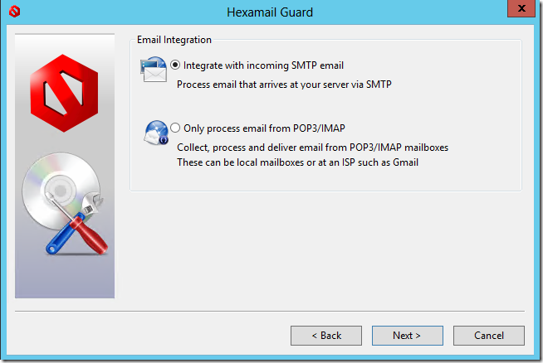Click the Hexamail logo in title bar
This screenshot has width=543, height=363.
[15, 12]
